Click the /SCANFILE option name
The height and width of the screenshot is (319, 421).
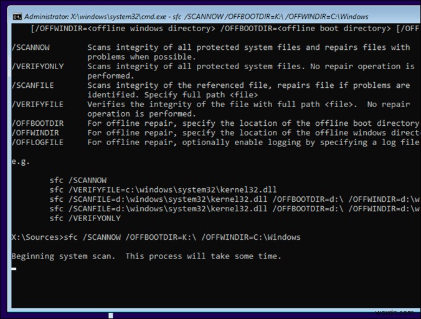(33, 85)
